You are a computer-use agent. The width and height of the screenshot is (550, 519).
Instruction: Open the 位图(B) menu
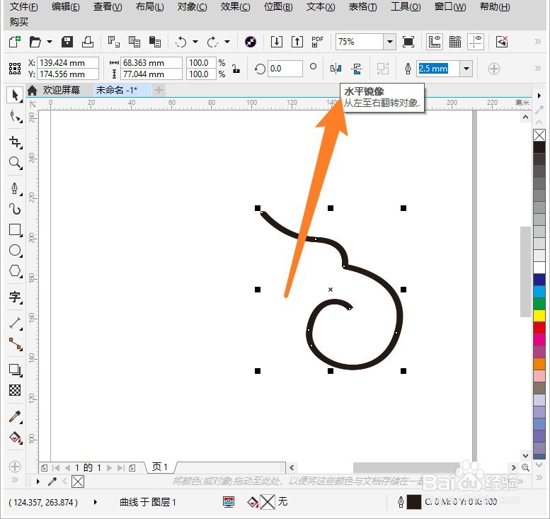278,6
